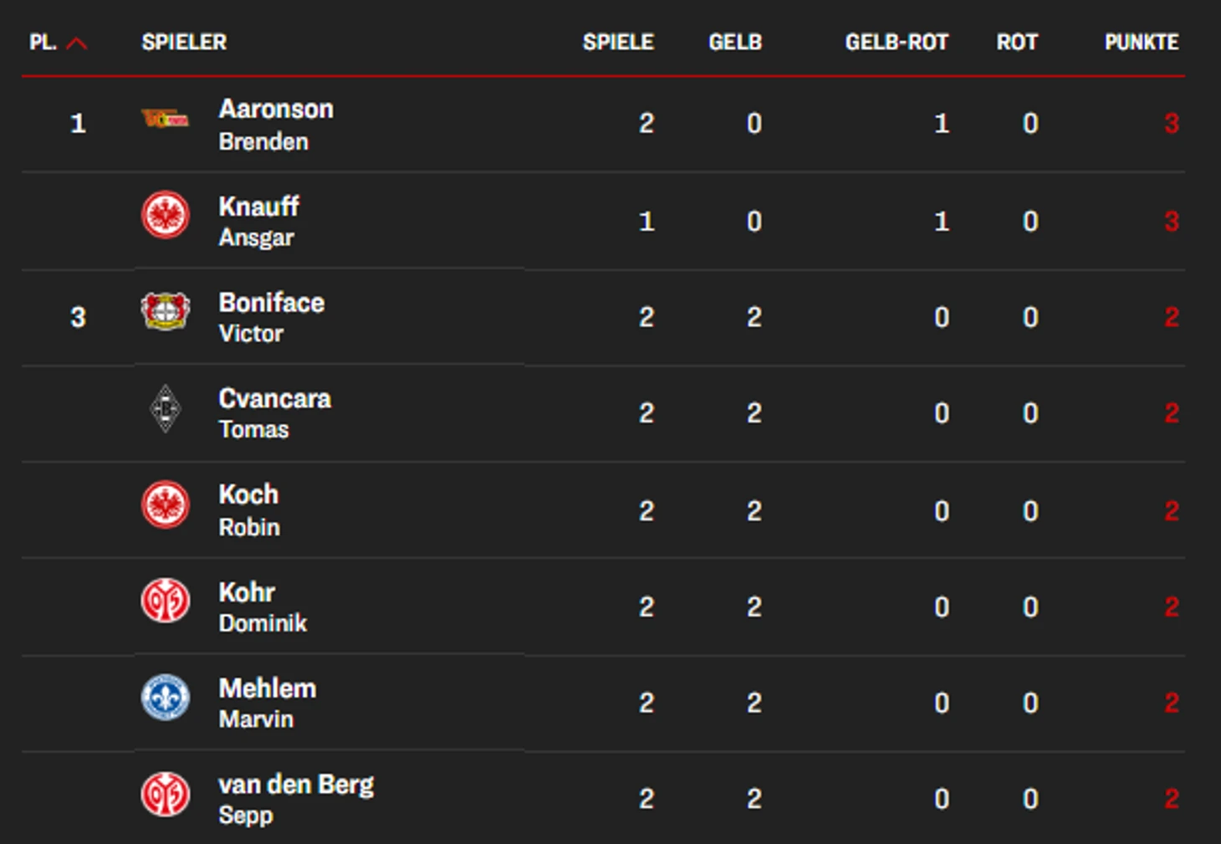Screen dimensions: 1221x844
Task: Click Mönchengladbach crest beside Cvancara
Action: coord(165,409)
